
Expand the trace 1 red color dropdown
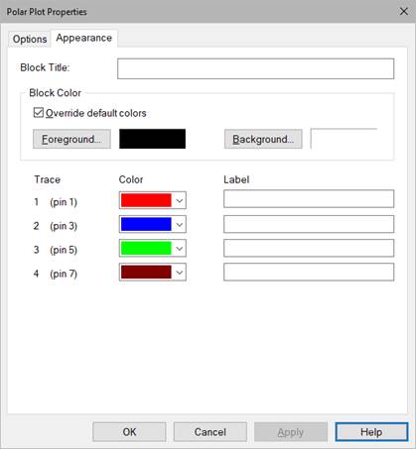click(153, 200)
